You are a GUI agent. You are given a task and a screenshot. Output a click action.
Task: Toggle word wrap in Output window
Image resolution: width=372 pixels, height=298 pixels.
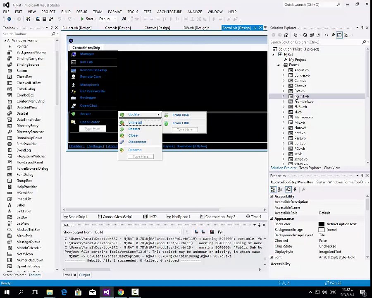tap(220, 232)
